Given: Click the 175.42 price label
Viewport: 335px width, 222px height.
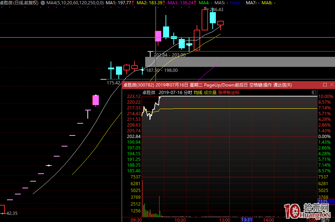Looking at the screenshot, I should click(x=113, y=83).
